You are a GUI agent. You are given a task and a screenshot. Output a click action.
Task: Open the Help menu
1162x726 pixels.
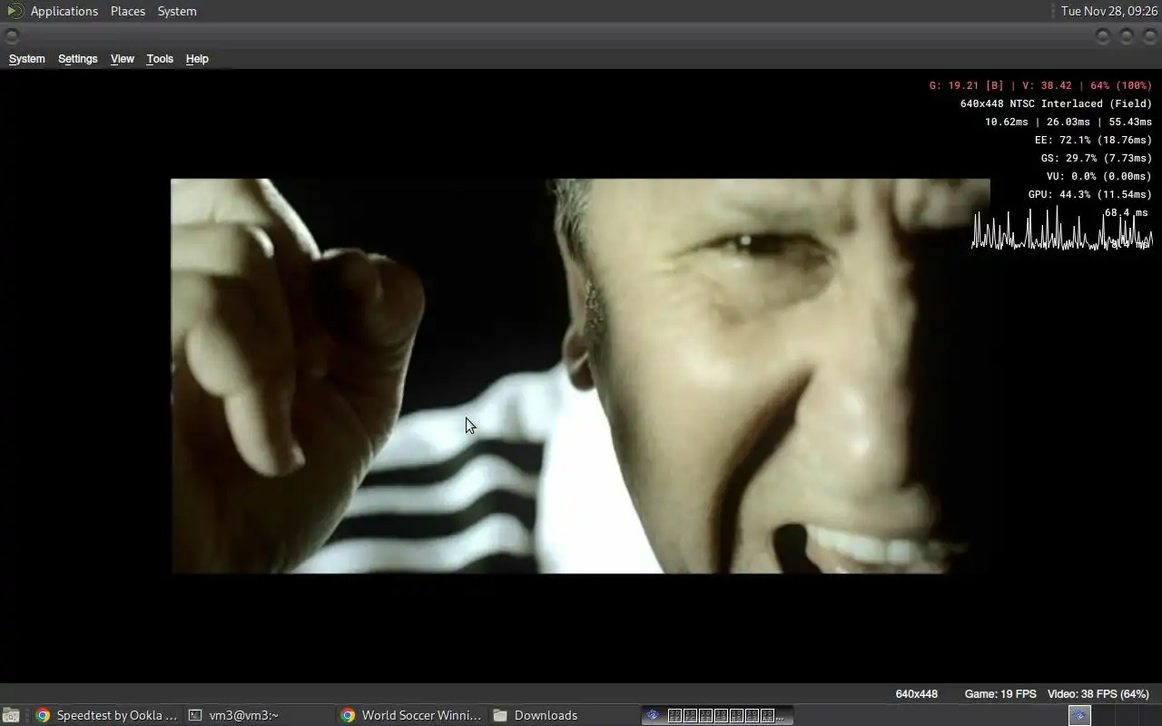pos(197,59)
